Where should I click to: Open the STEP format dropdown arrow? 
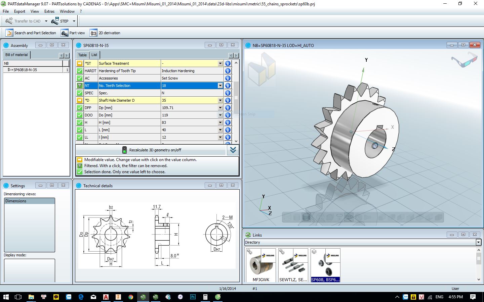pyautogui.click(x=74, y=21)
